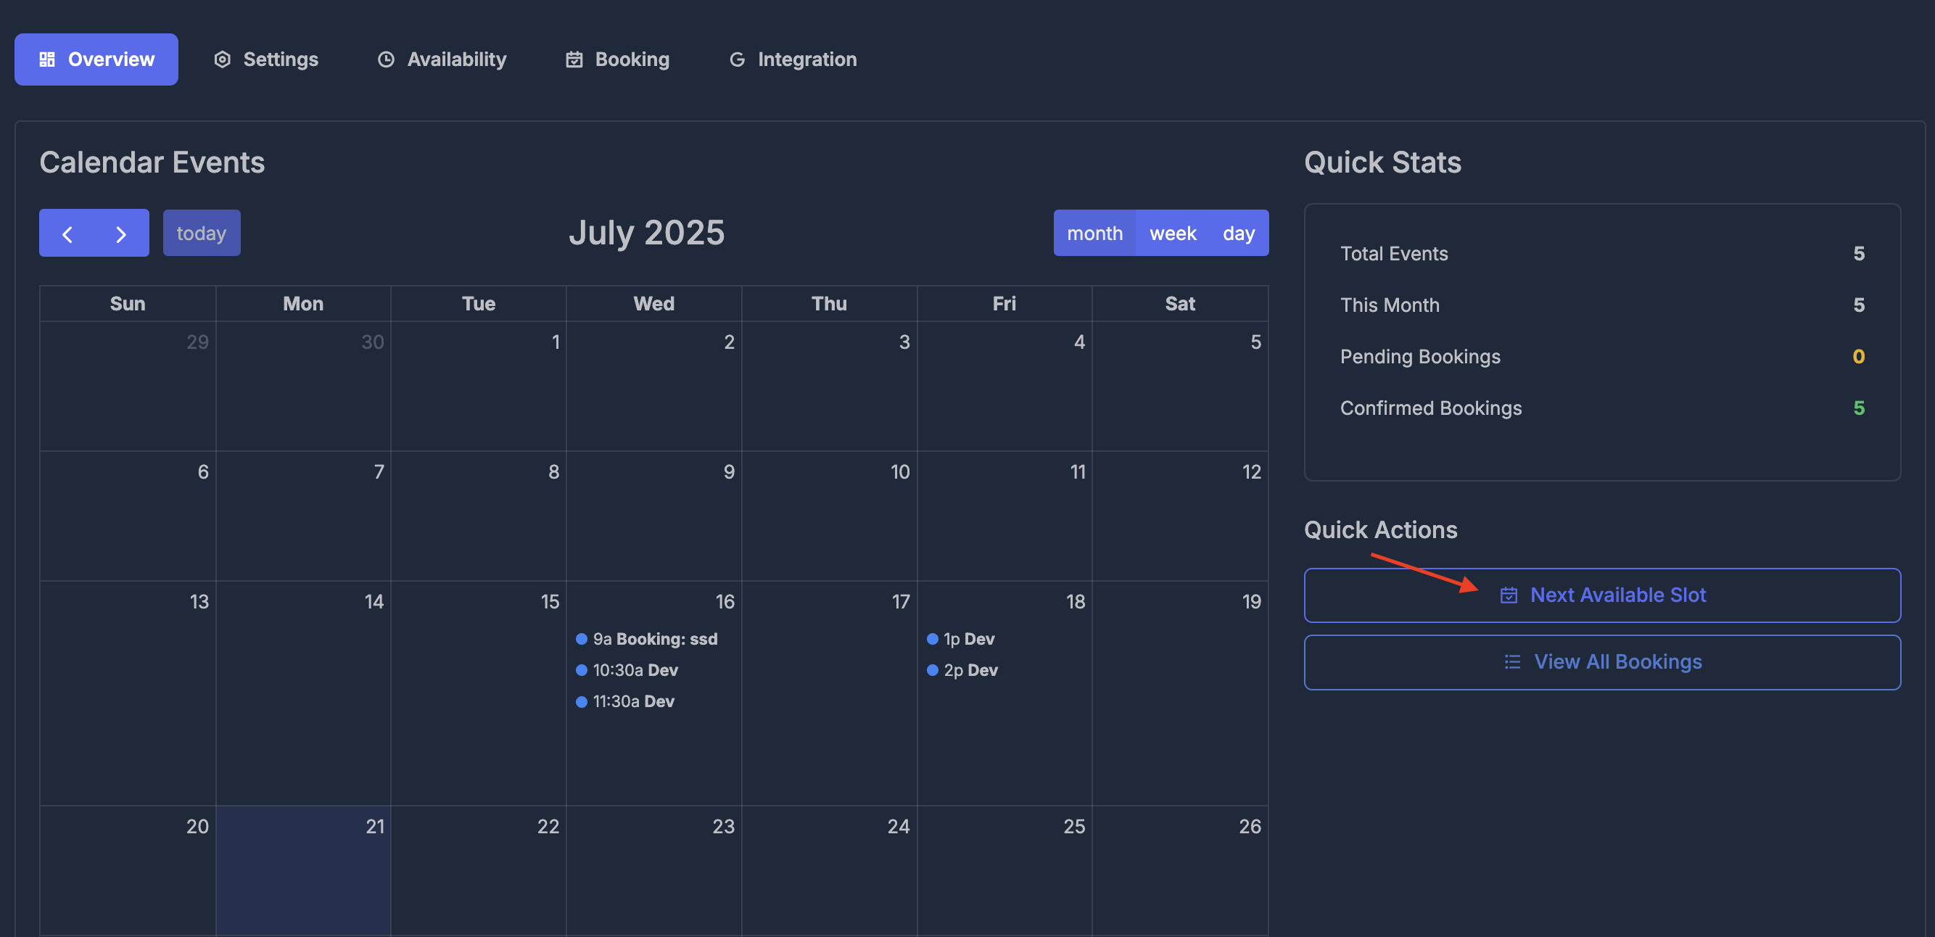Select day number 9 in calendar
Image resolution: width=1935 pixels, height=937 pixels.
coord(729,472)
